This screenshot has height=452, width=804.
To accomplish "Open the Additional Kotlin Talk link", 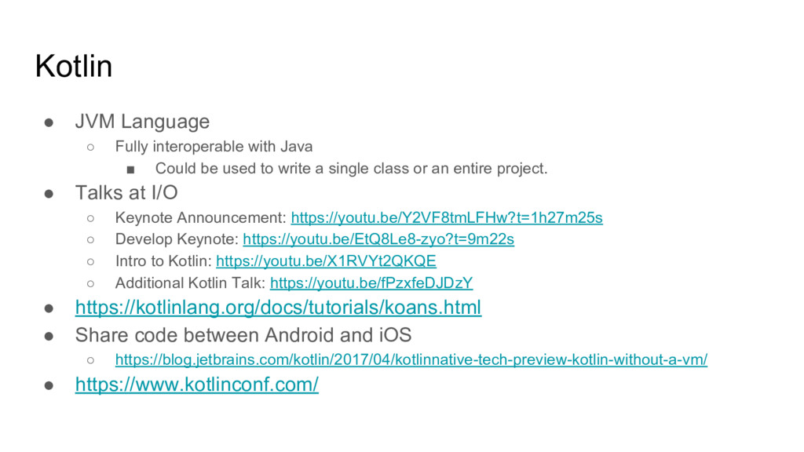I will 371,282.
